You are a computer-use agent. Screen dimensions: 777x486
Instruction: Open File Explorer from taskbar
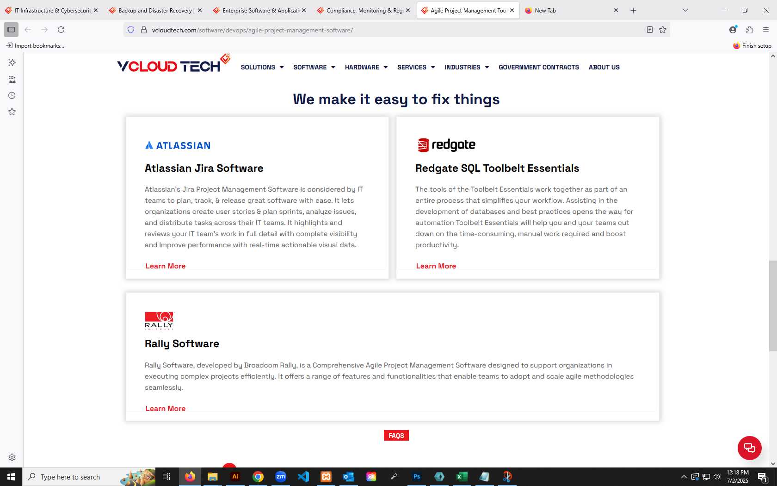pyautogui.click(x=213, y=477)
